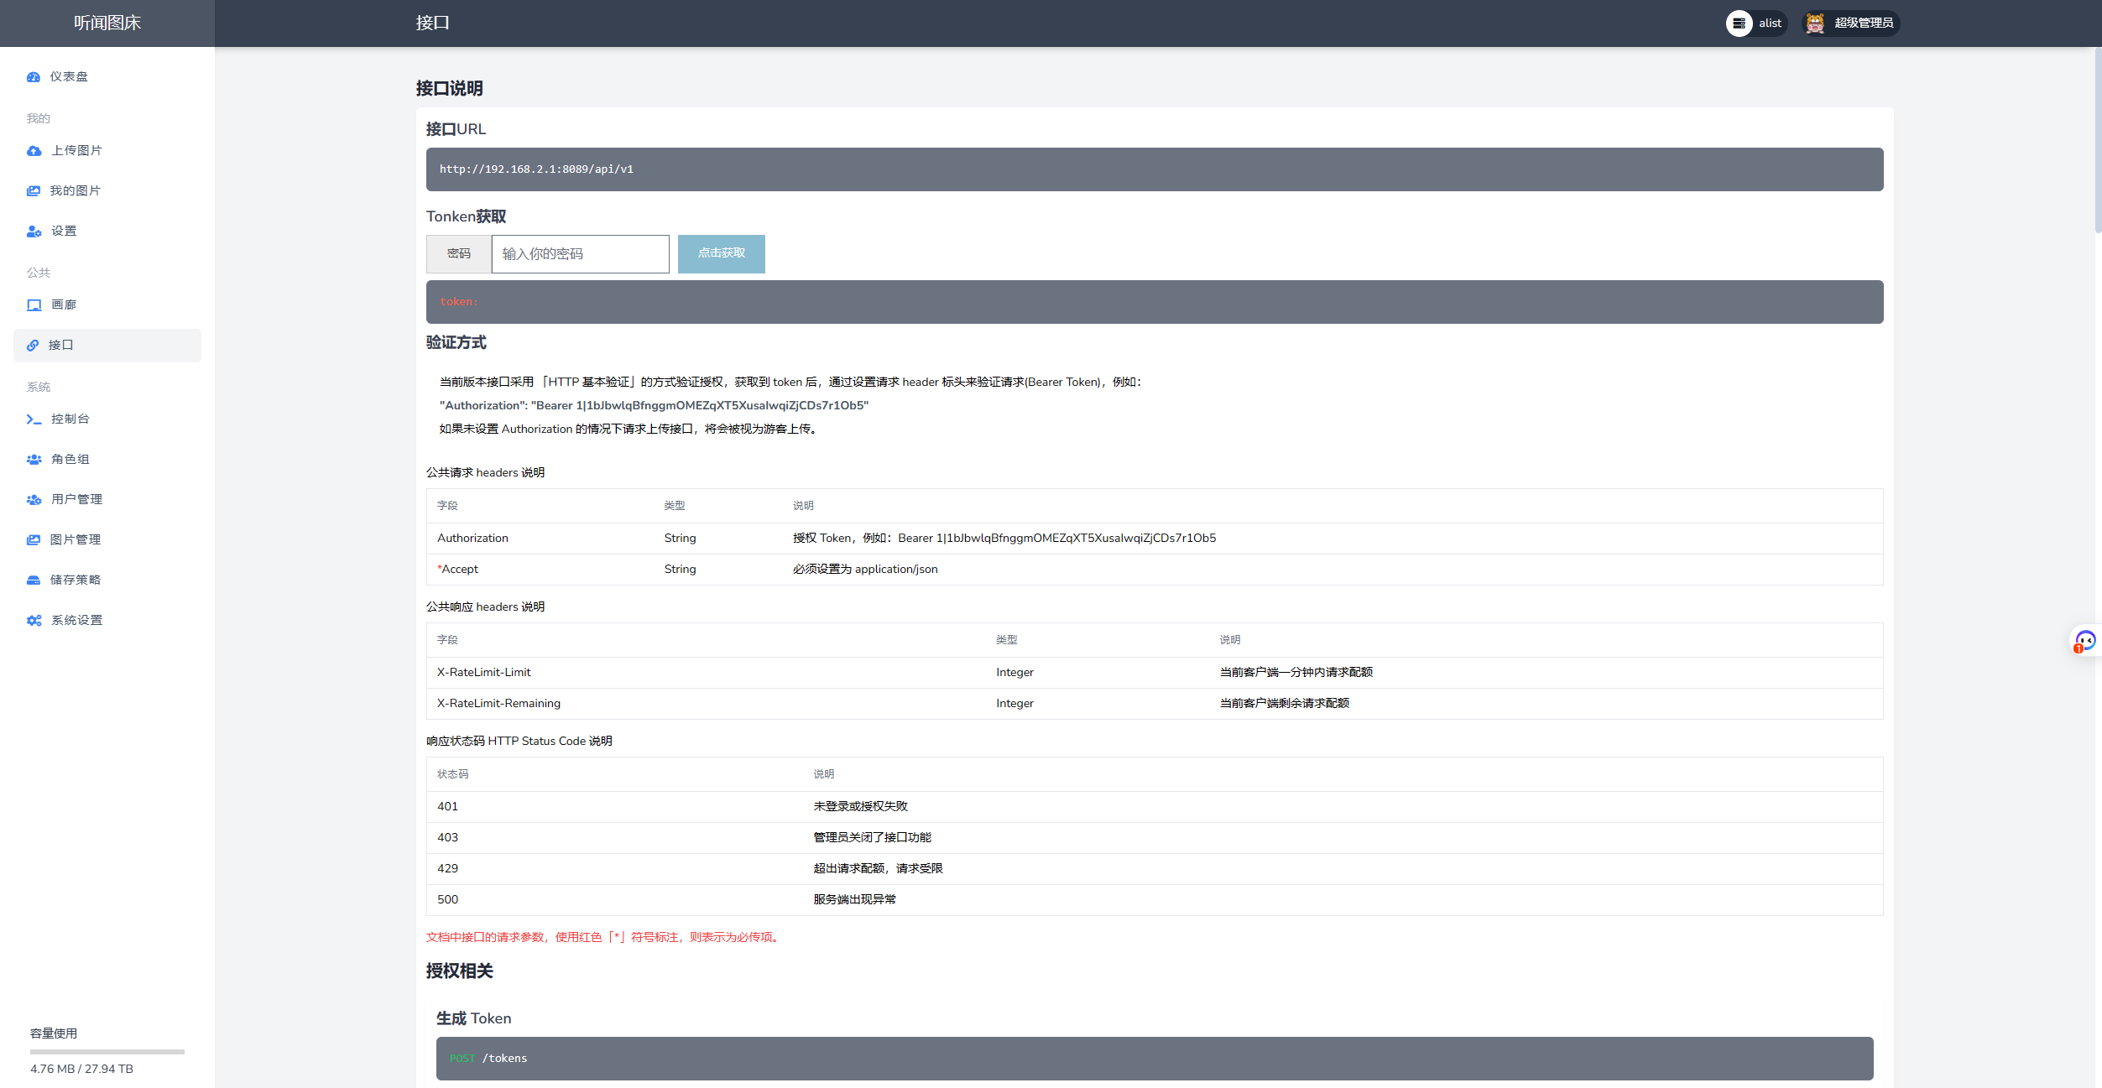Click the capacity usage progress bar
Screen dimensions: 2102x1088
coord(107,1051)
